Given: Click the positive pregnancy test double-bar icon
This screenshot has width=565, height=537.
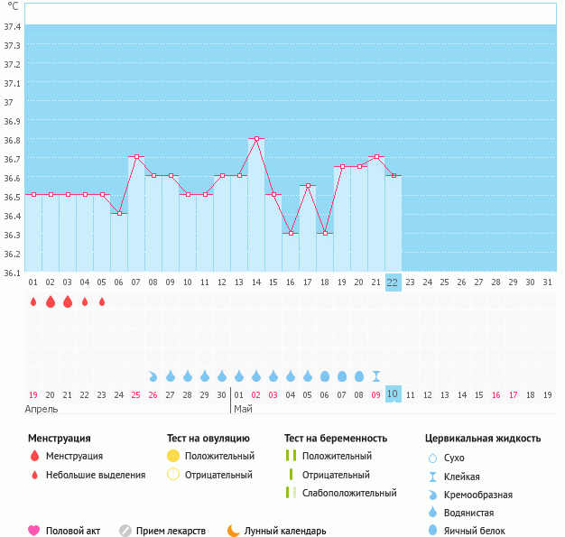Looking at the screenshot, I should tap(291, 456).
